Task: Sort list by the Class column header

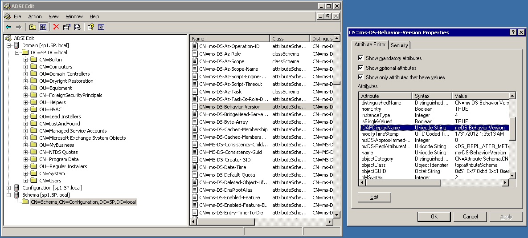Action: (x=290, y=39)
